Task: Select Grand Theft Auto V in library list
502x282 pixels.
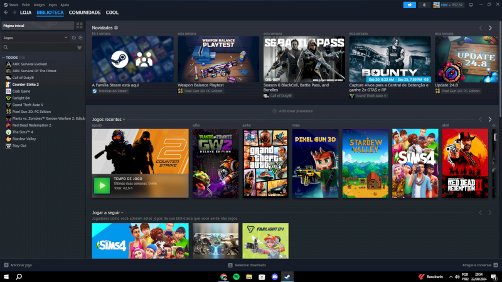Action: pos(28,105)
